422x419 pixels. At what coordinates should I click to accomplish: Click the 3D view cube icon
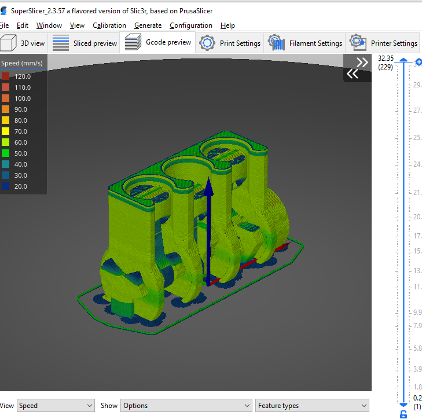click(x=8, y=43)
